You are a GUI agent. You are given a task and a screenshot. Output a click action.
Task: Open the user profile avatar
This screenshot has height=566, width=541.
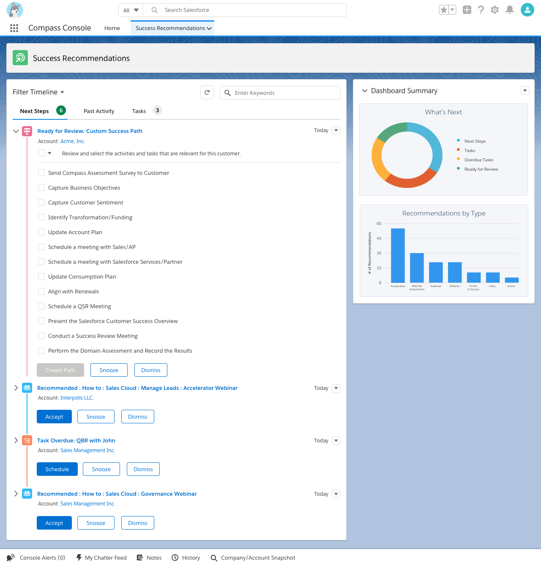(x=527, y=10)
